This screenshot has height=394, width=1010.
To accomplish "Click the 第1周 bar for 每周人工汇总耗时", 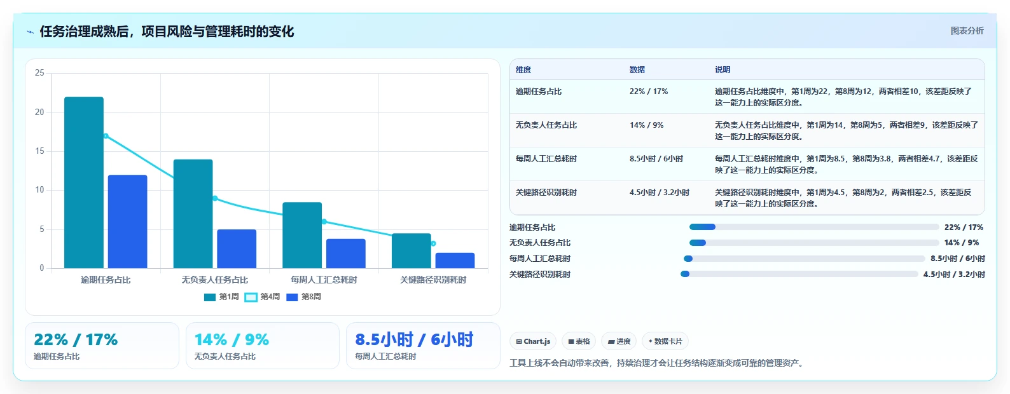I will point(302,235).
